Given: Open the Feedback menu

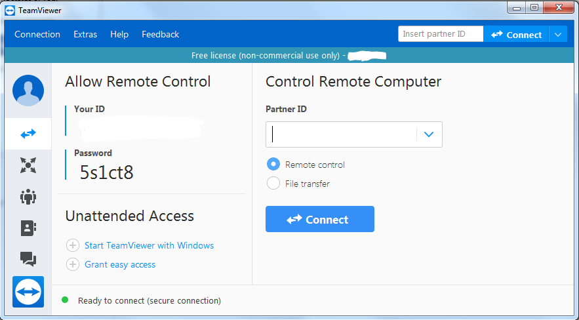Looking at the screenshot, I should [160, 34].
